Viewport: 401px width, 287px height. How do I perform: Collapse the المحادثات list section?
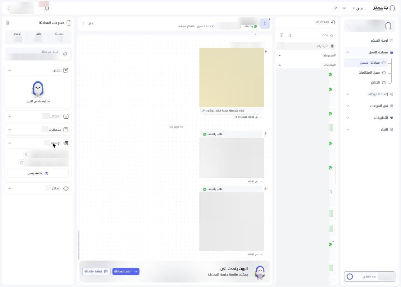tap(280, 65)
